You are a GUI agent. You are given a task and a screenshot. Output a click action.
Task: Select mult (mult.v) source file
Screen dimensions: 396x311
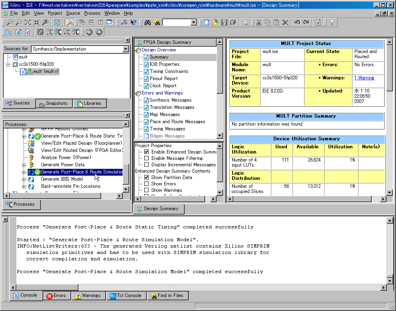click(46, 72)
